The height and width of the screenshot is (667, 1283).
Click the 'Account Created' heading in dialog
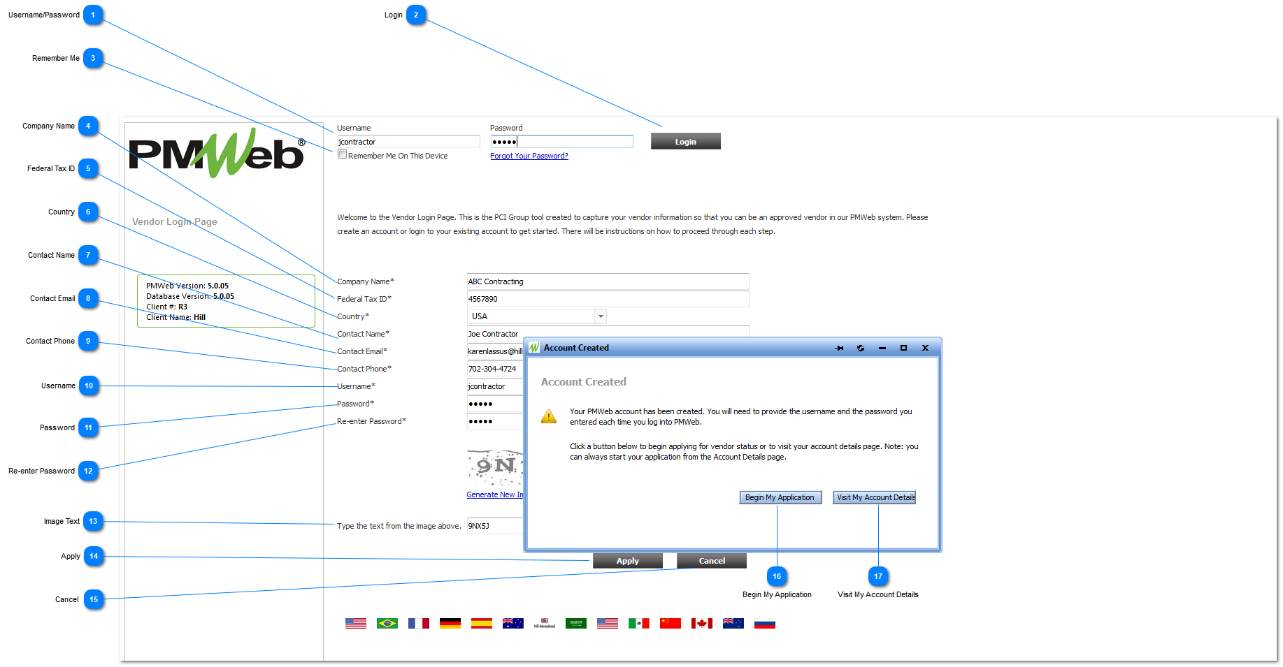click(583, 382)
